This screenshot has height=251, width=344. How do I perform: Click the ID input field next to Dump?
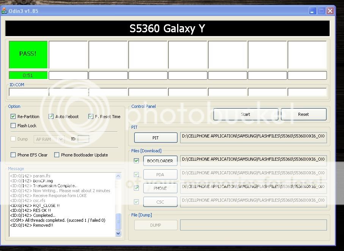(x=83, y=139)
